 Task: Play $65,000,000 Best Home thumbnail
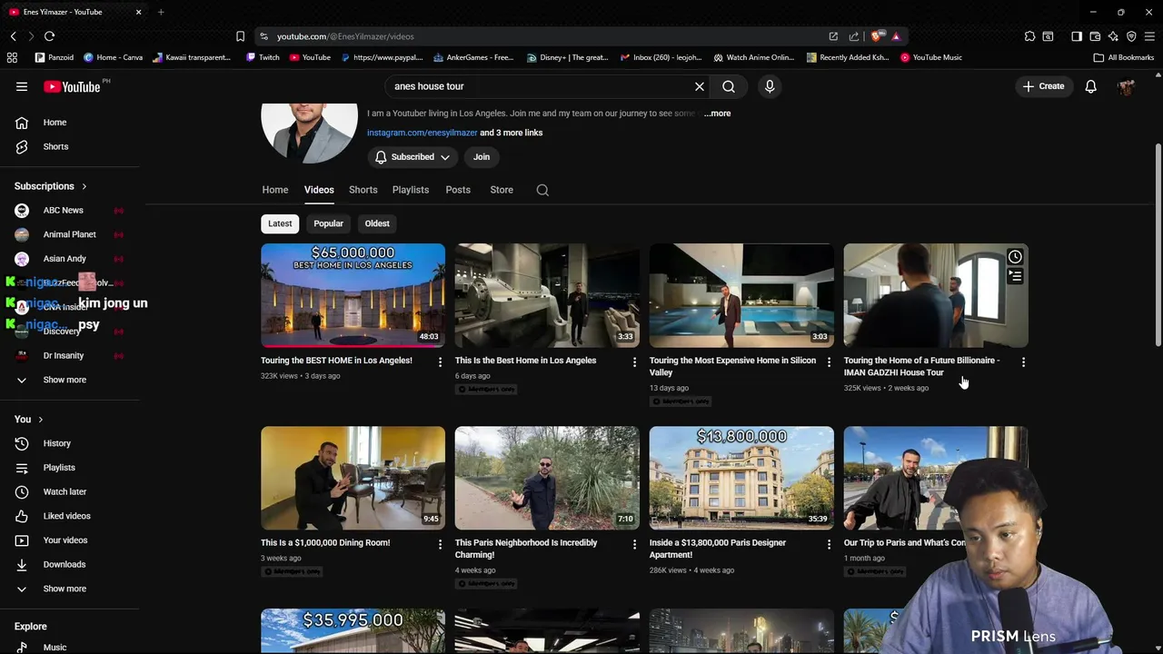coord(353,295)
